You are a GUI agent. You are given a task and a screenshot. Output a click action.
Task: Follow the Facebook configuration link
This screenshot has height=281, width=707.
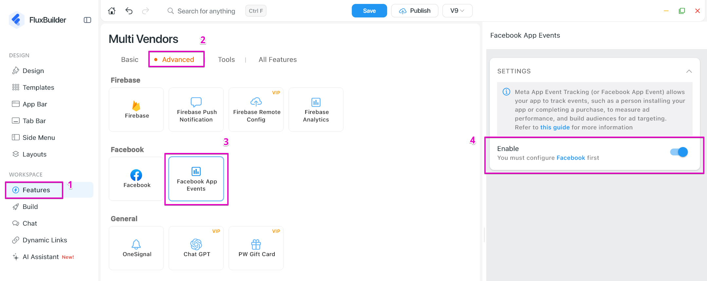[x=571, y=158]
